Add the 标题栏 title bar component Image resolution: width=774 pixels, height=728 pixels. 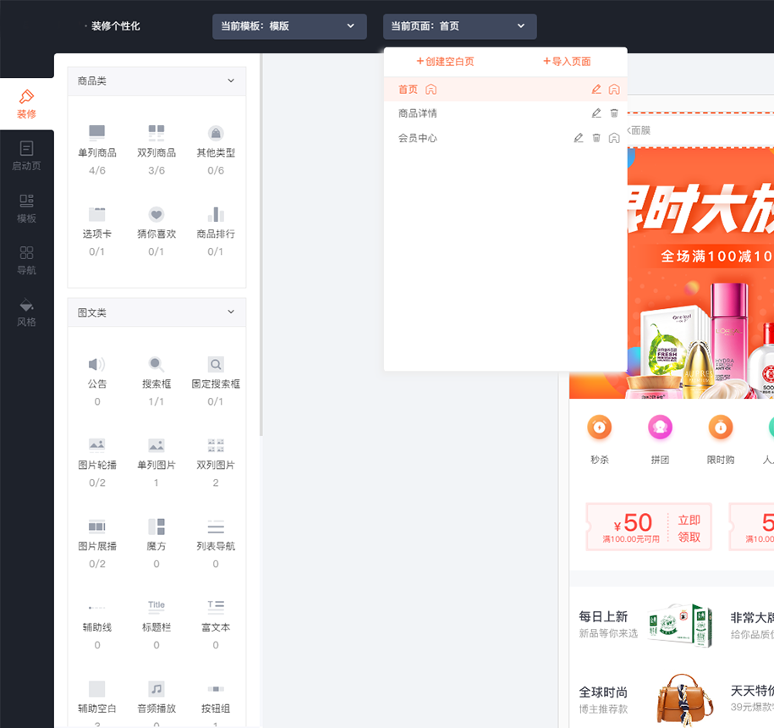(156, 624)
